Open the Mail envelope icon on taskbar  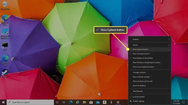(x=98, y=102)
